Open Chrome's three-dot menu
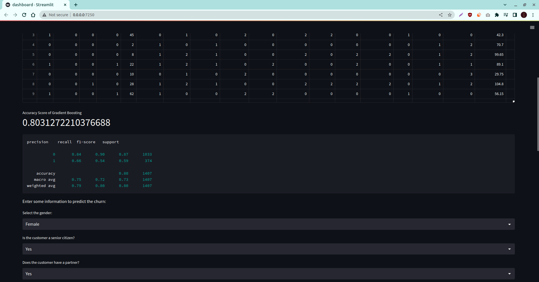539x282 pixels. 533,15
